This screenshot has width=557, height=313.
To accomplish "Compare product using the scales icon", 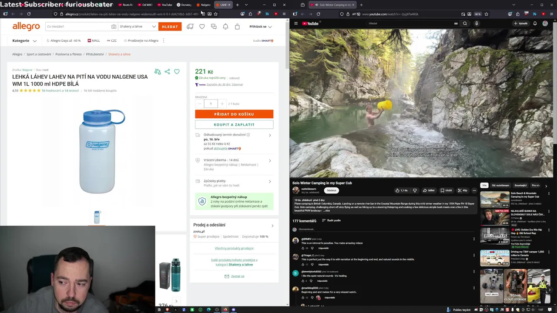I will click(x=158, y=71).
